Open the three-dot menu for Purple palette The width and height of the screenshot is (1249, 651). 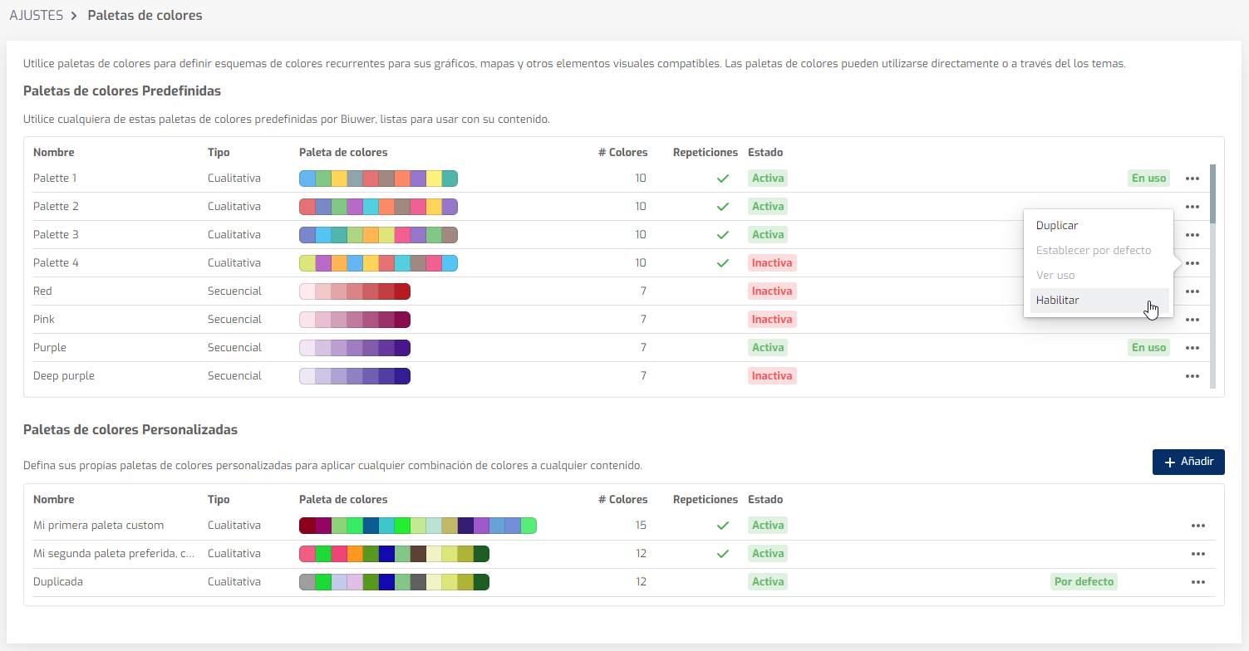pyautogui.click(x=1192, y=348)
